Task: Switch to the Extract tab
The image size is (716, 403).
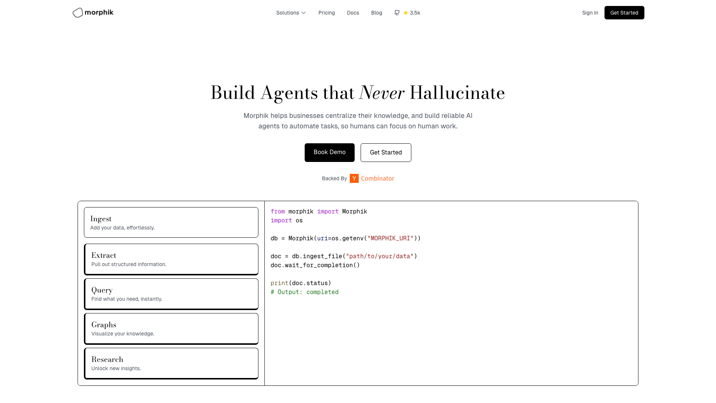Action: click(x=171, y=259)
